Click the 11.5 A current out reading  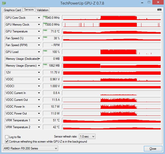52,100
